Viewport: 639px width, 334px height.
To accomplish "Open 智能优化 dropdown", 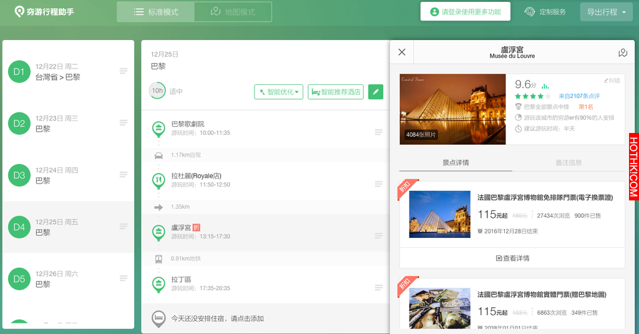I will (279, 92).
